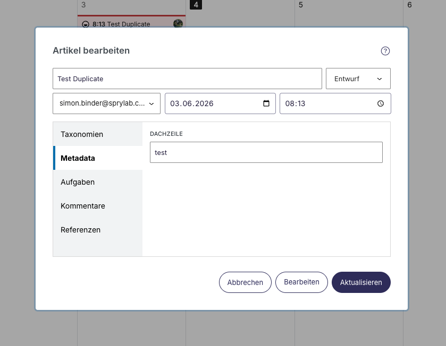This screenshot has width=446, height=346.
Task: Focus the Dachzeile text field
Action: tap(266, 152)
